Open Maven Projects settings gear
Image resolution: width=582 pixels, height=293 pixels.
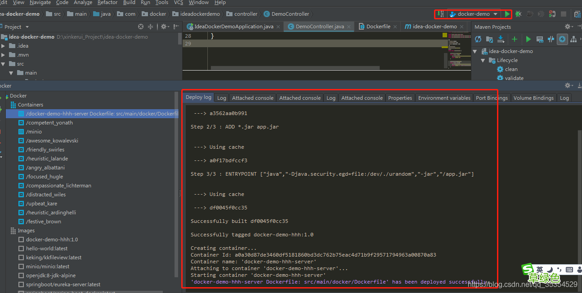tap(568, 27)
